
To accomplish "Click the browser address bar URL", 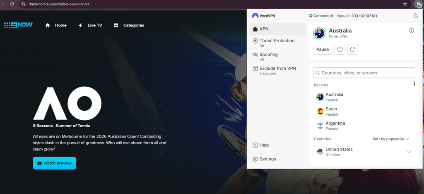I will (59, 4).
